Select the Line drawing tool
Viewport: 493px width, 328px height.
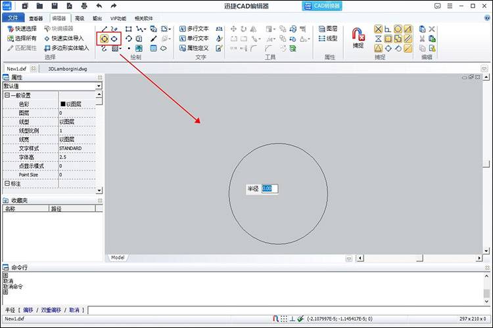[x=104, y=29]
